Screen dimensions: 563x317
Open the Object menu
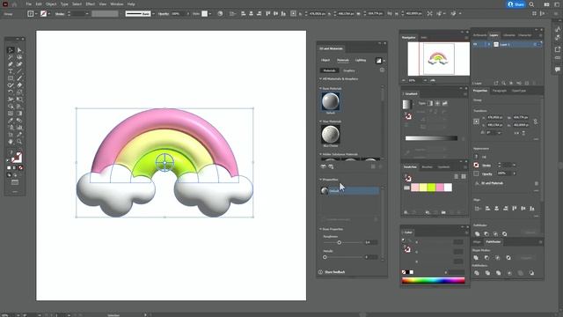point(51,4)
